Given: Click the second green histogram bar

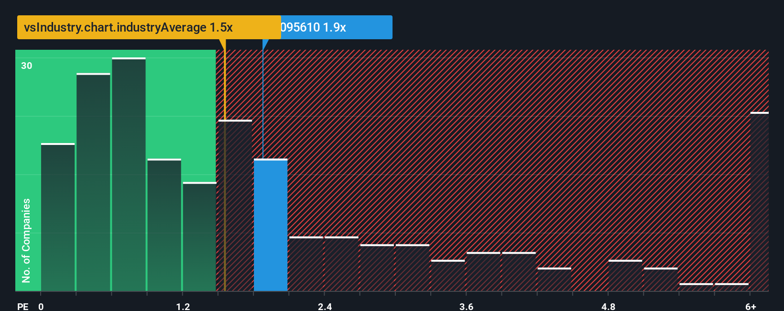Looking at the screenshot, I should pos(93,182).
